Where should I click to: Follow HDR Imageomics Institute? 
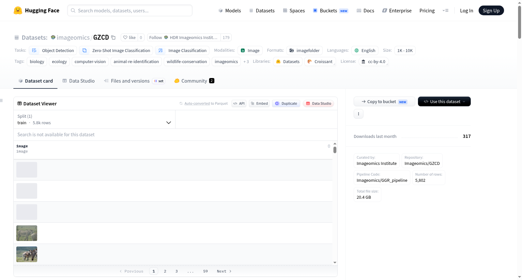(x=184, y=37)
